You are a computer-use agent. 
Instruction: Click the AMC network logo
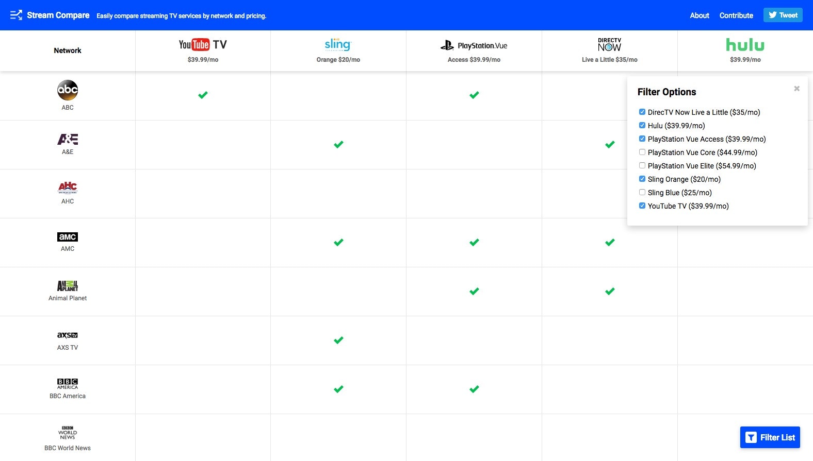tap(68, 237)
